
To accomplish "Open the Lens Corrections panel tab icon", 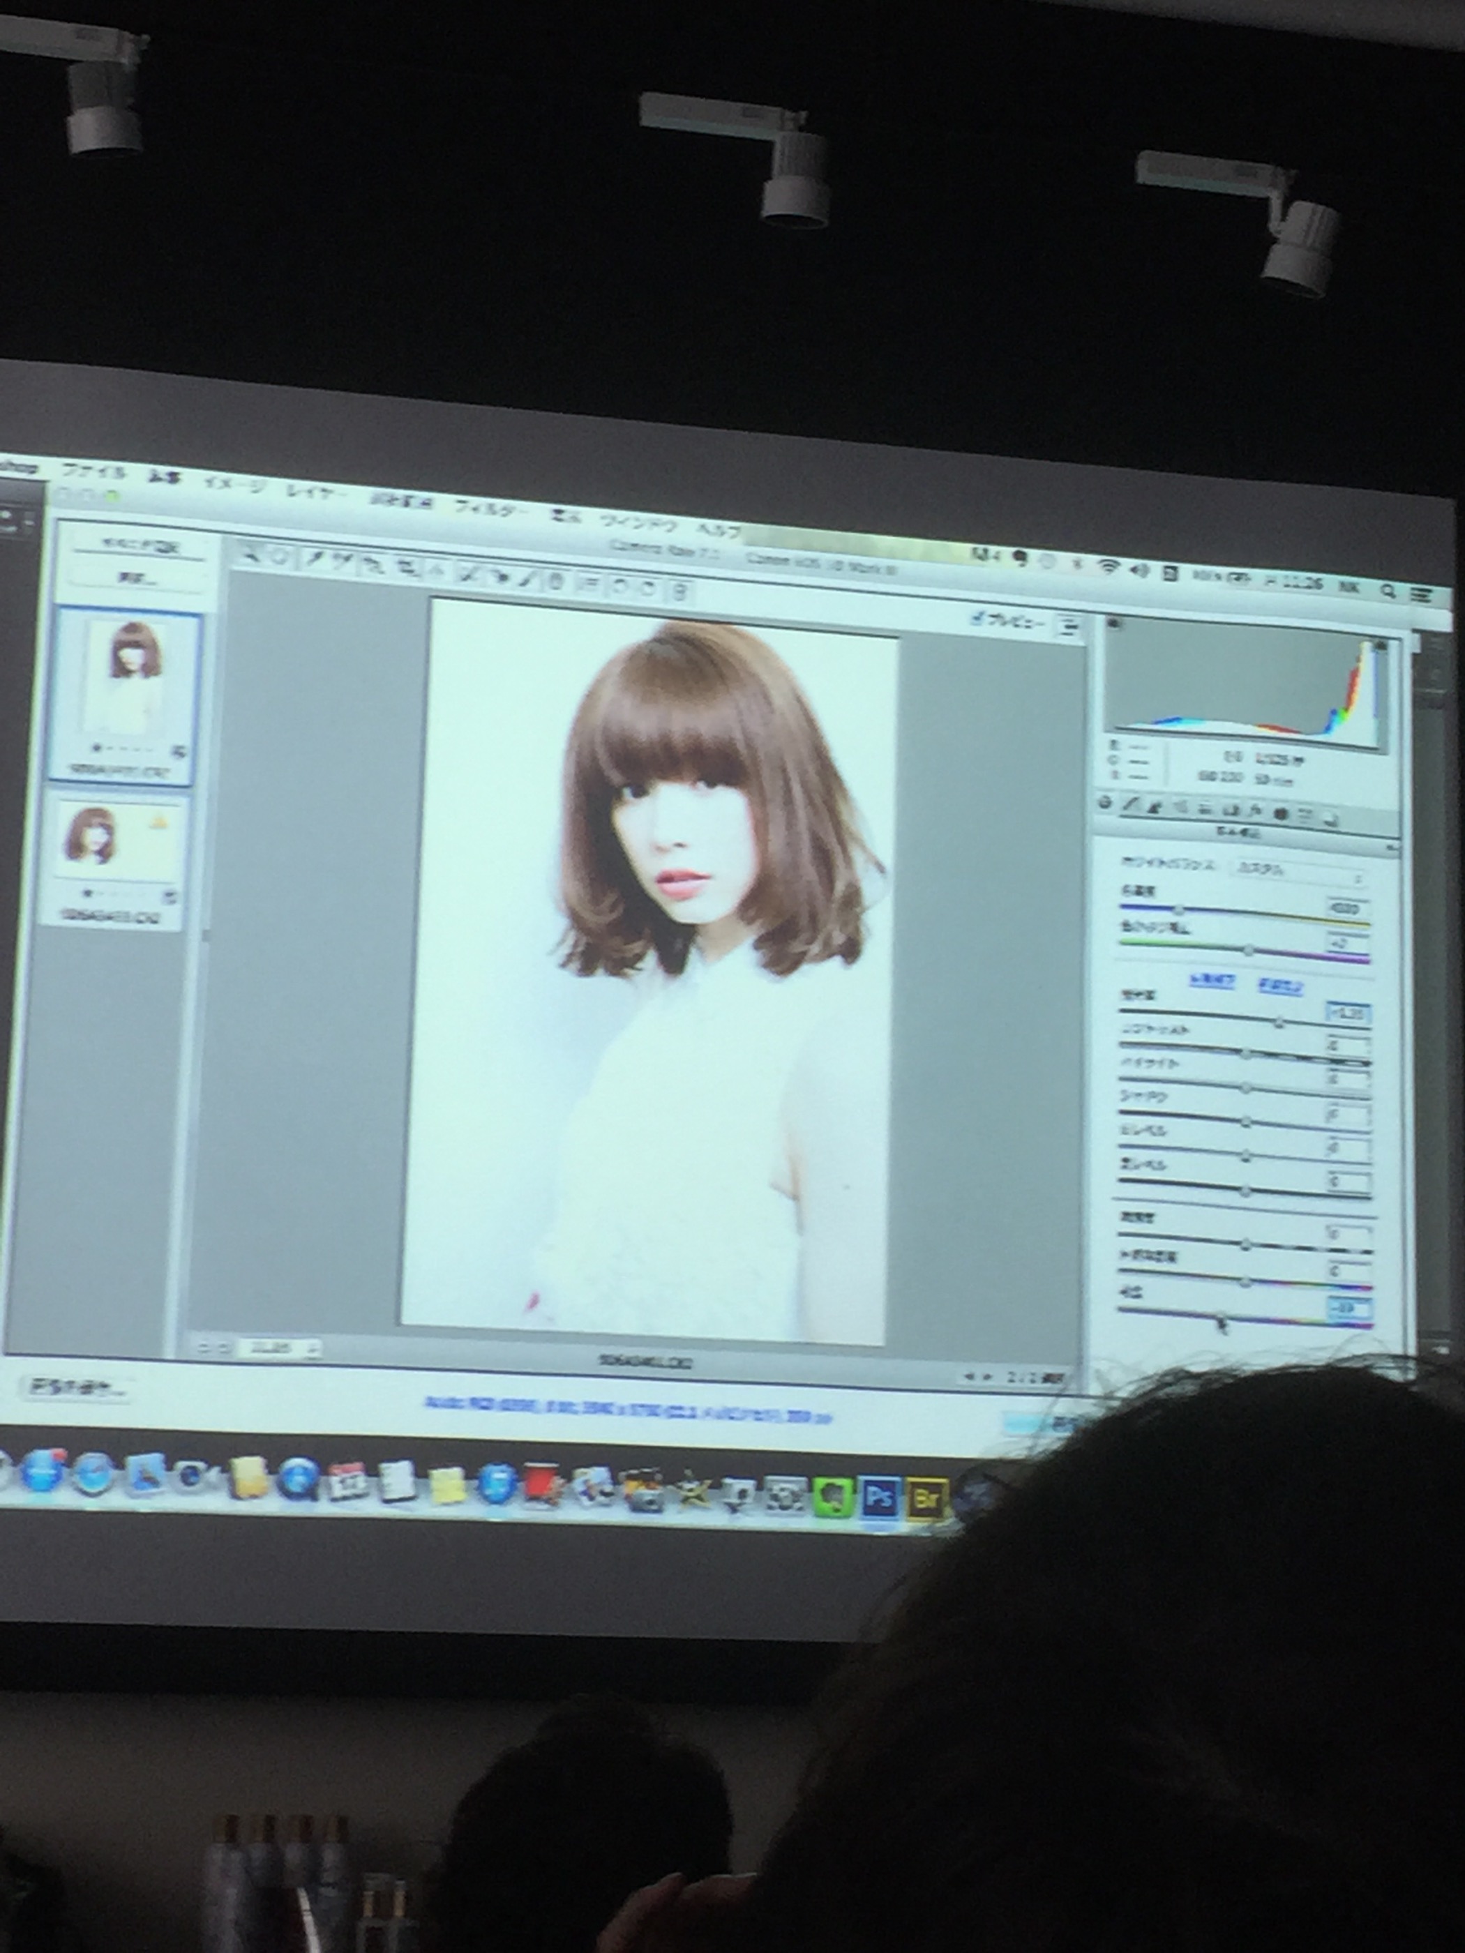I will point(1231,810).
